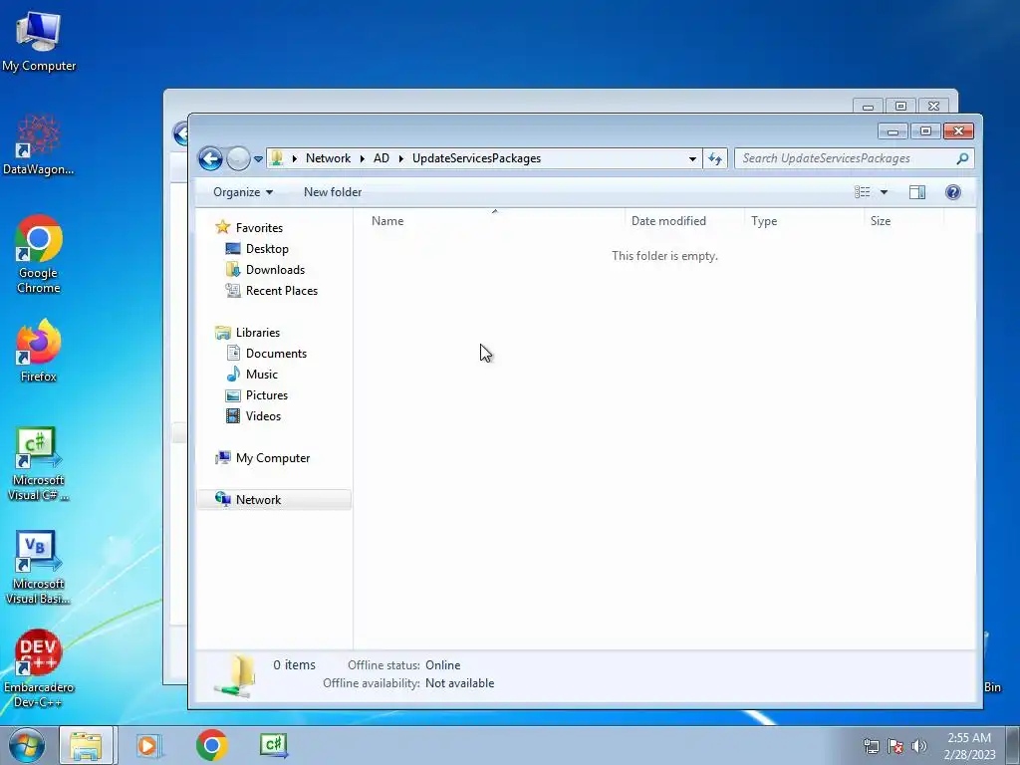Open the Pictures library
This screenshot has width=1020, height=765.
(267, 394)
